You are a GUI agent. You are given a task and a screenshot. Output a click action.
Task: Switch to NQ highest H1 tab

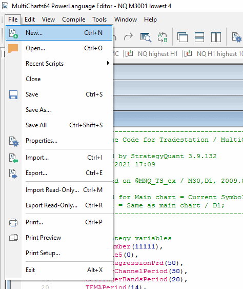158,54
